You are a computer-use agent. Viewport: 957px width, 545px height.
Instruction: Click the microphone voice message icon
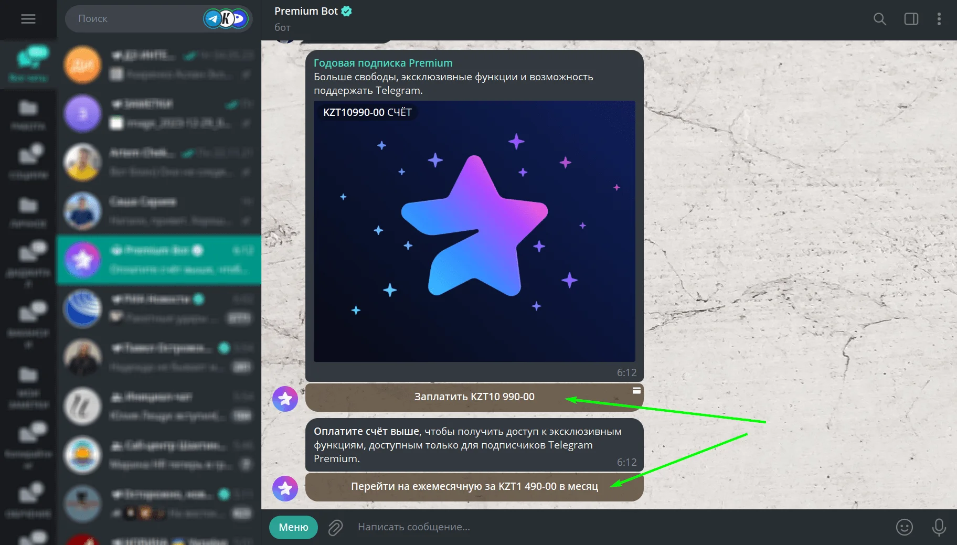tap(939, 527)
